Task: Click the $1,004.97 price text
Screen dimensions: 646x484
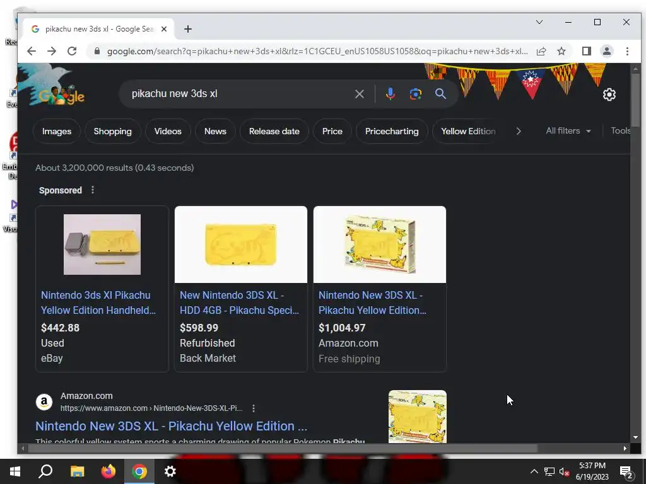Action: 342,328
